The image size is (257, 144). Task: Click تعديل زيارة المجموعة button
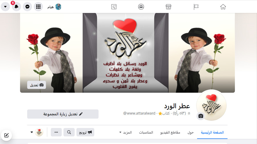(x=63, y=114)
